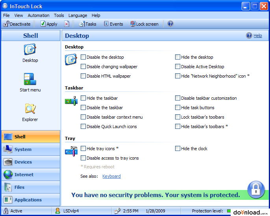
Task: Click the Desktop section image icon
Action: tap(71, 60)
